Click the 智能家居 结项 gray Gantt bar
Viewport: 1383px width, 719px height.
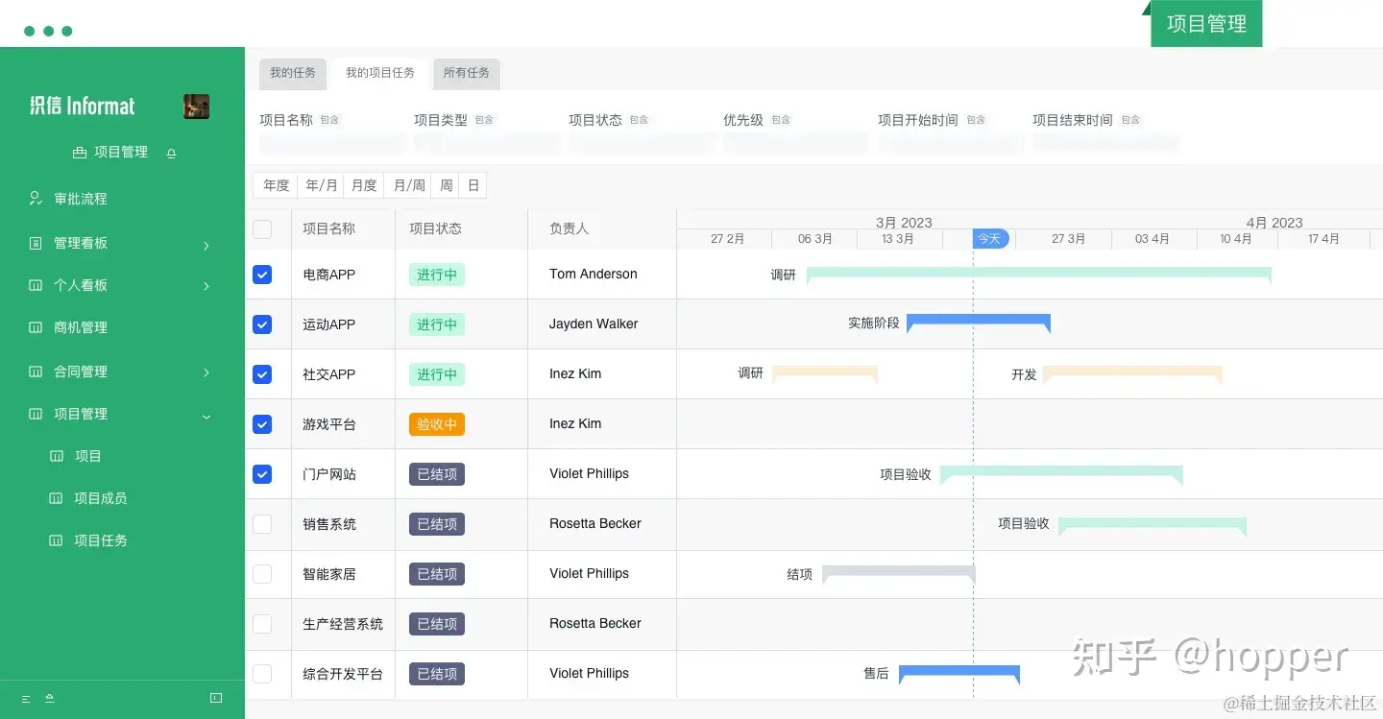[899, 574]
